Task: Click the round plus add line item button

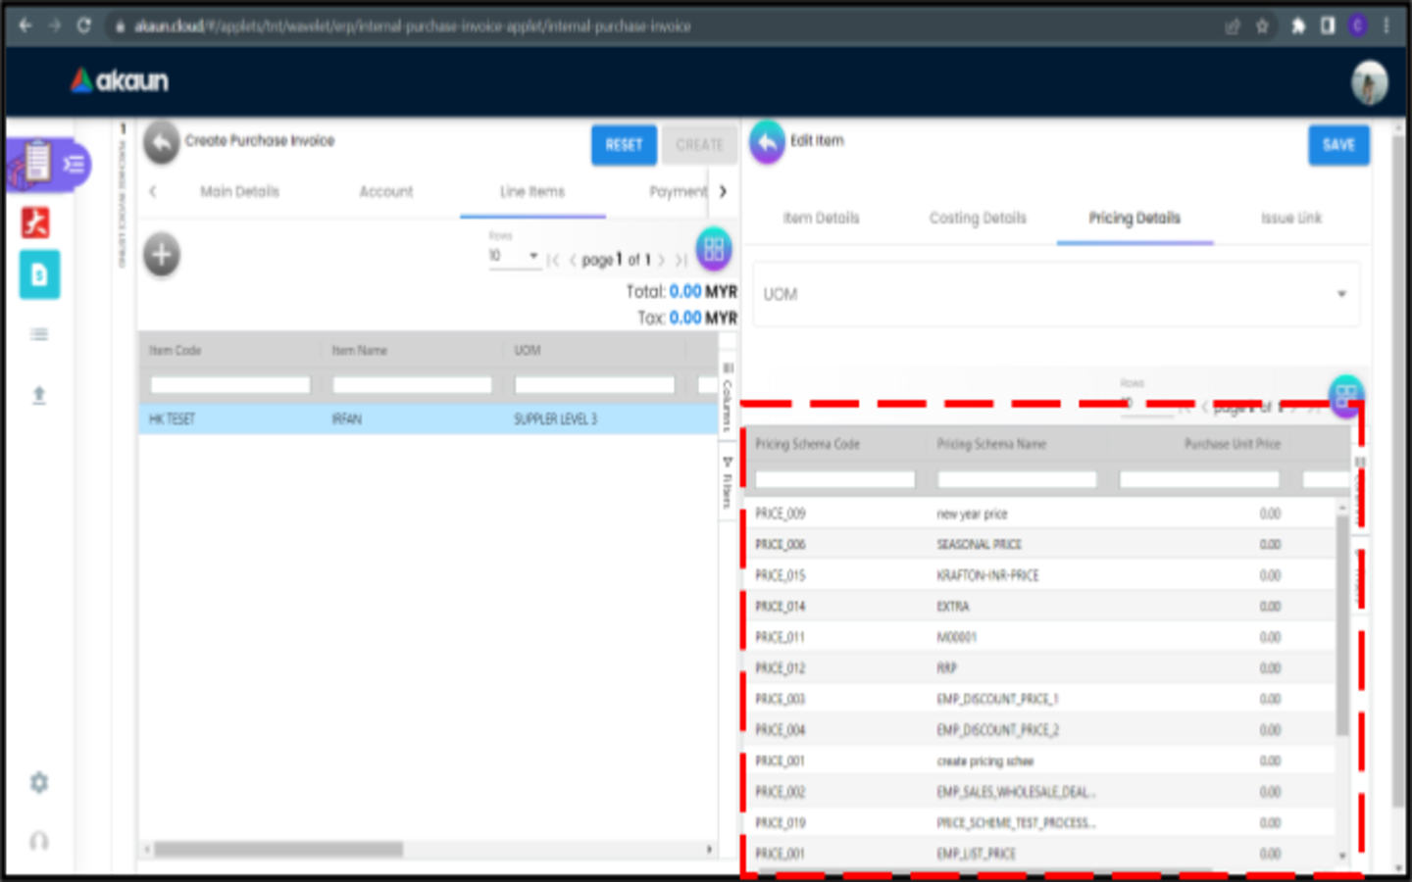Action: click(162, 256)
